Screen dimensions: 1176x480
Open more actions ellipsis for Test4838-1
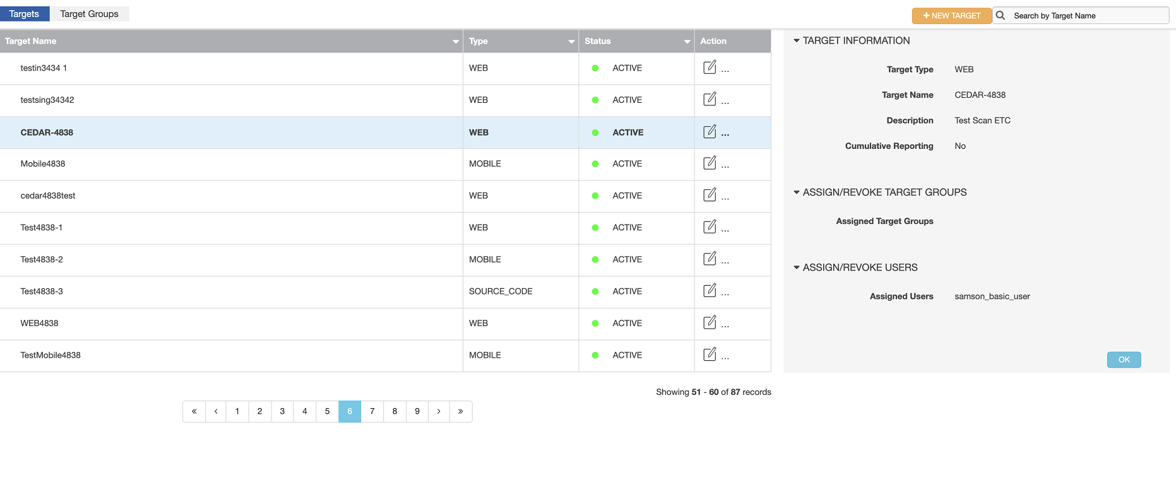click(x=725, y=231)
